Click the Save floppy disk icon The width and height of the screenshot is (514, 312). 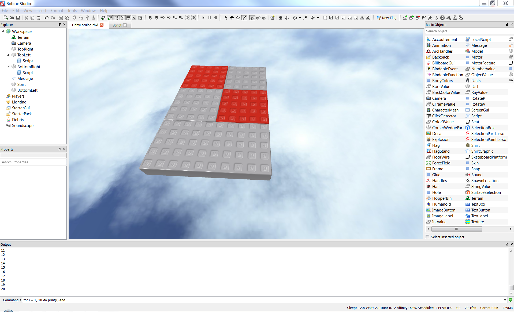coord(18,18)
